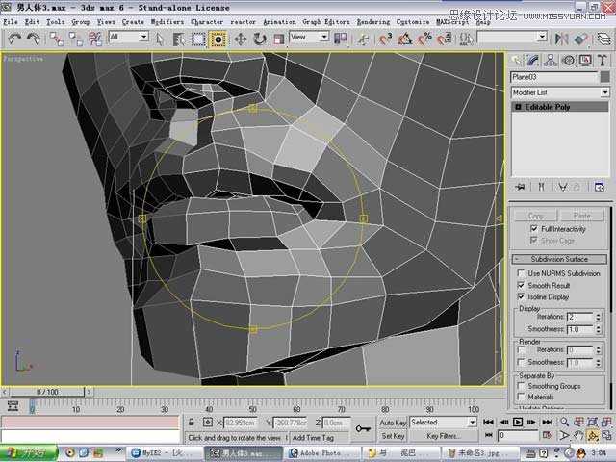Image resolution: width=616 pixels, height=462 pixels.
Task: Select the Move tool icon
Action: [240, 38]
